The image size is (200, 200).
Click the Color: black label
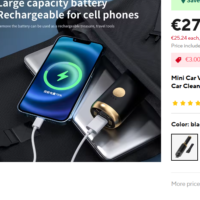click(x=186, y=124)
